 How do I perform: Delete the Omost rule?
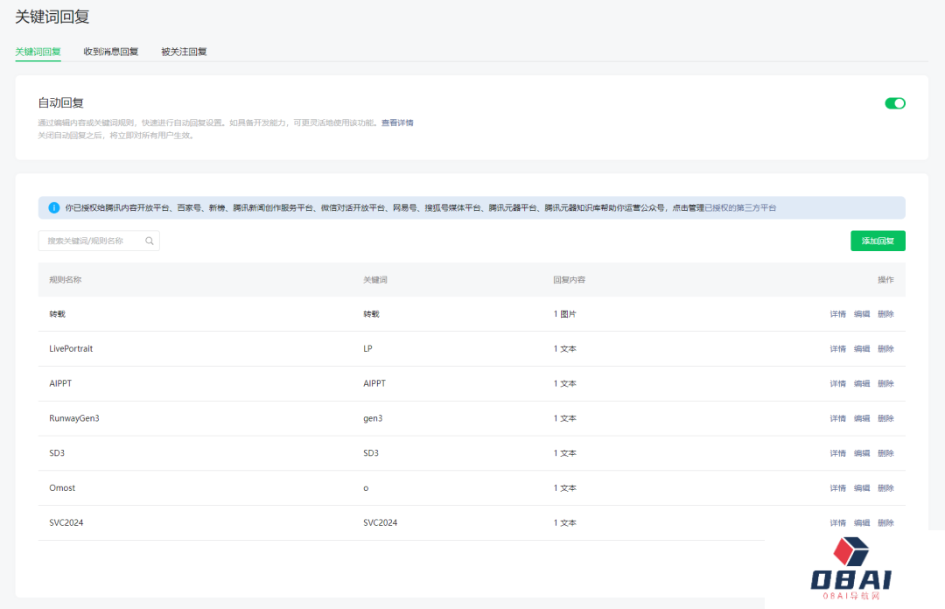pos(885,488)
